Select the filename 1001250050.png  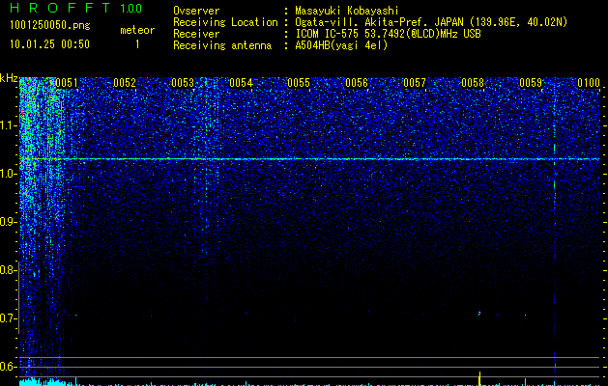[x=50, y=25]
